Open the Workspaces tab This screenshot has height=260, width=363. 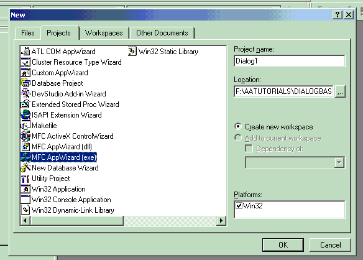[x=104, y=33]
